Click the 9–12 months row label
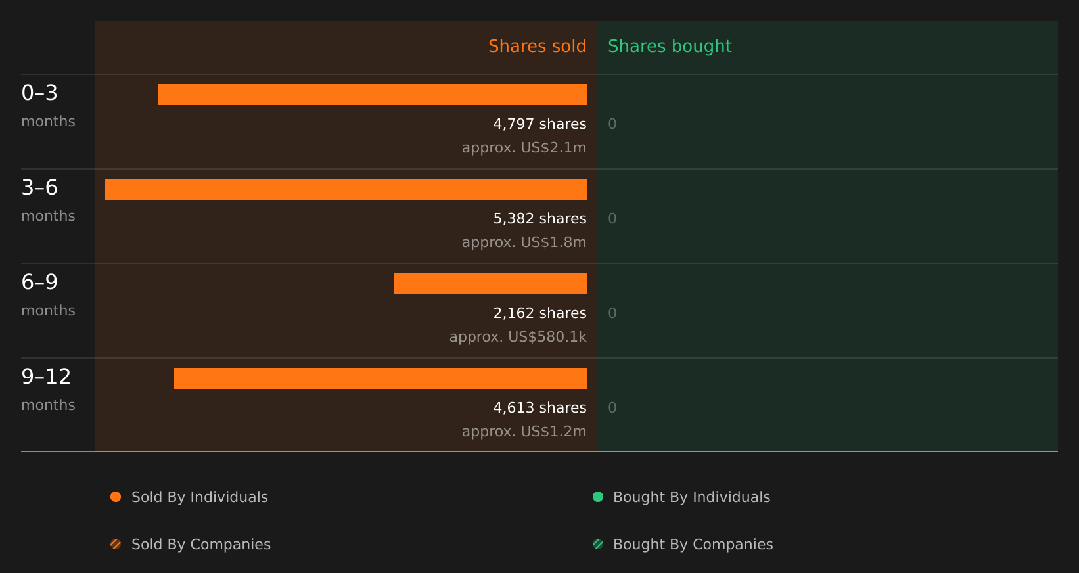1079x573 pixels. click(49, 390)
